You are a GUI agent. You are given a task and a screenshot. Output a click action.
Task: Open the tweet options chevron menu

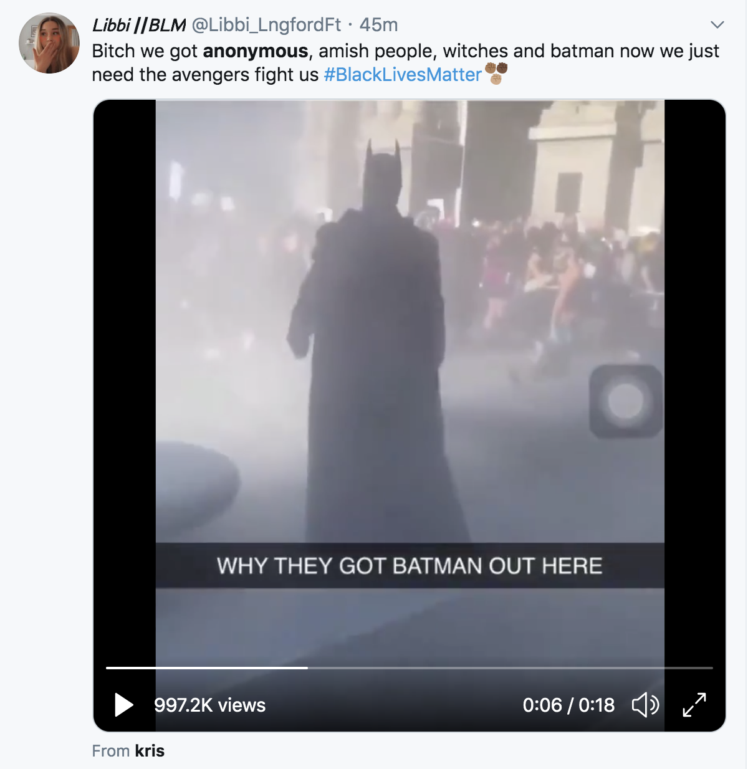tap(717, 25)
